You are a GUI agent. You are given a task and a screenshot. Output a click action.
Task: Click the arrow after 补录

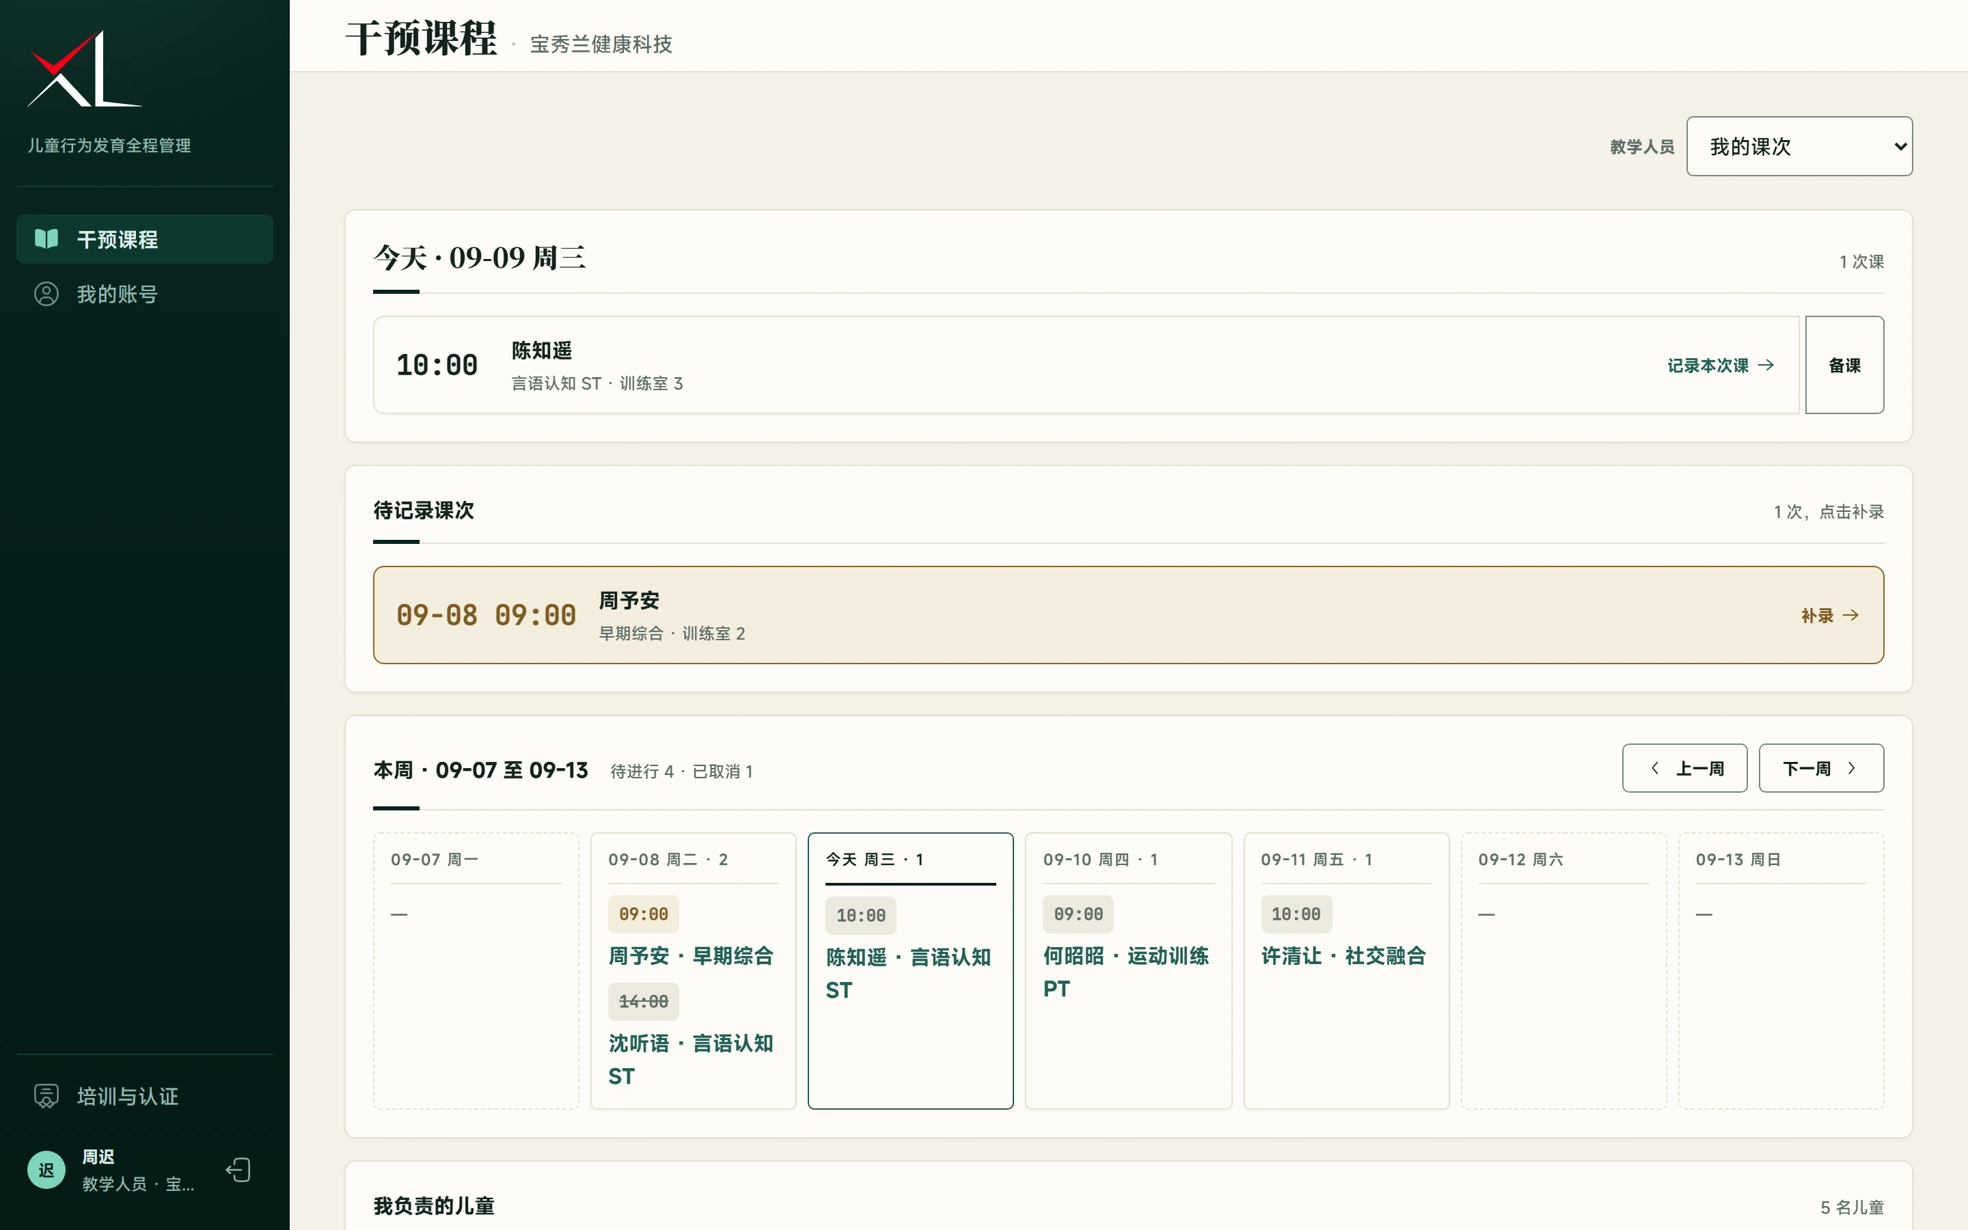[x=1851, y=615]
